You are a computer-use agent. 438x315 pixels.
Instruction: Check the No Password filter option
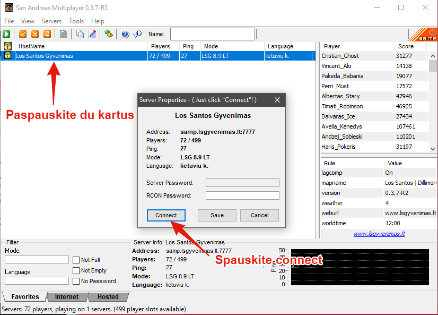[76, 282]
